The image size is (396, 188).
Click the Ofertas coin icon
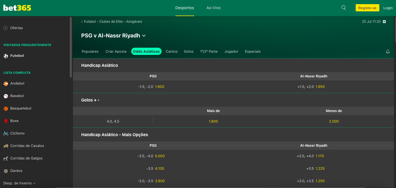tap(6, 28)
